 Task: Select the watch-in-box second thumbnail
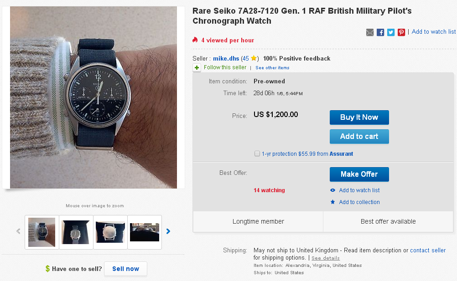click(76, 232)
